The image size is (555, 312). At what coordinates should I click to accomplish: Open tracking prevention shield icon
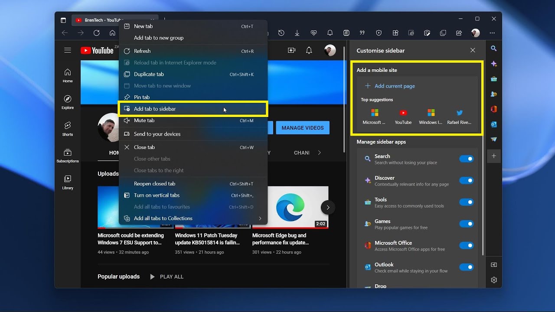379,33
